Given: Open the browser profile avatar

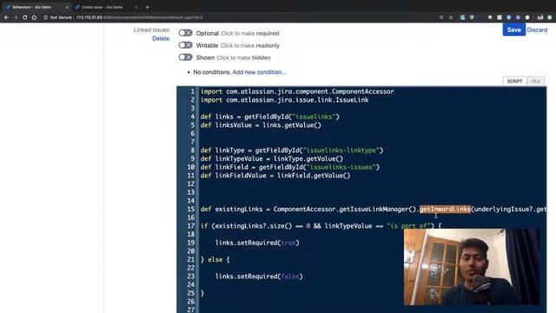Looking at the screenshot, I should [x=540, y=17].
